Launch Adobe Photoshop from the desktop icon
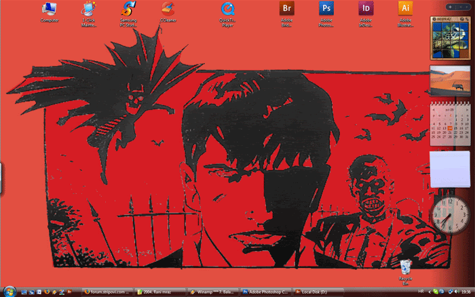 (326, 14)
